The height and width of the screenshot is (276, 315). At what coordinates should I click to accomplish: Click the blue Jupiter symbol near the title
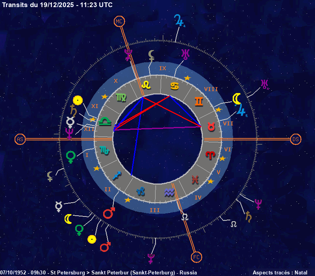pyautogui.click(x=180, y=21)
